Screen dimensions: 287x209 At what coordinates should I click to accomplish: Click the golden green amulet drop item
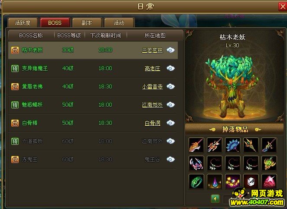click(269, 163)
